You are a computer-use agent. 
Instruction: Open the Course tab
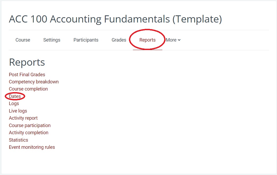tap(23, 40)
